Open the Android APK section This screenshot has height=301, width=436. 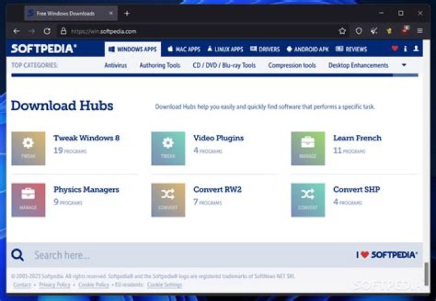tap(308, 49)
